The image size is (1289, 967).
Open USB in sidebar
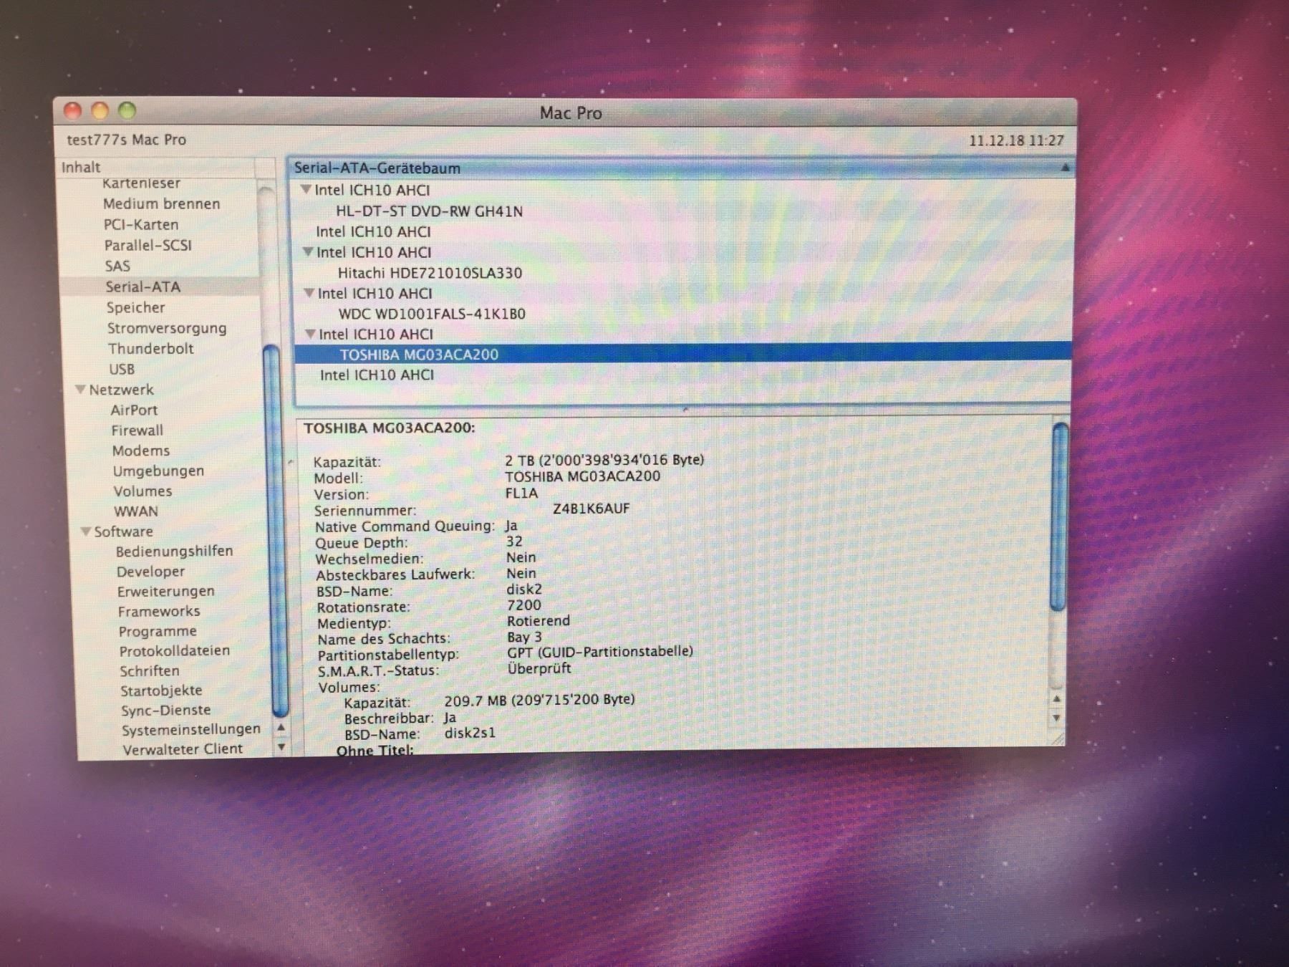122,370
